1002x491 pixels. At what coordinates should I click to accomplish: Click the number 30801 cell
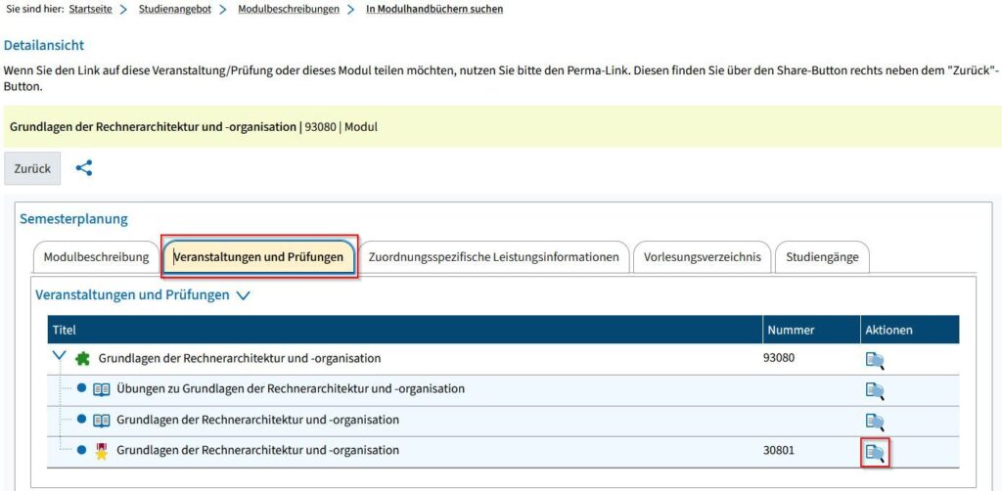[779, 450]
